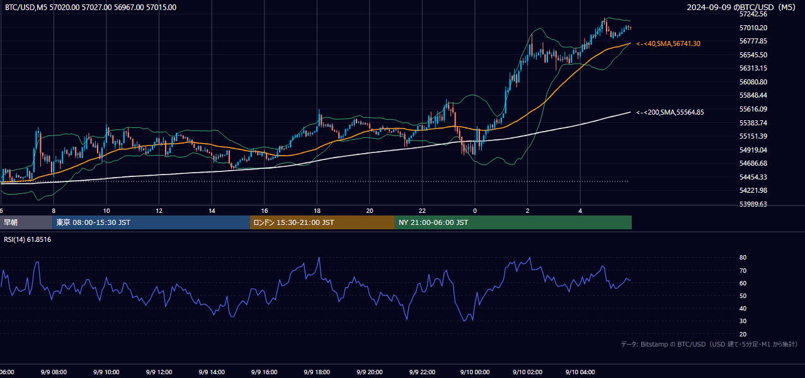Click the 56313.15 price axis label
Viewport: 805px width, 378px height.
[753, 68]
